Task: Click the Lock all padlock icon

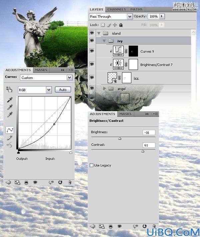Action: [121, 25]
